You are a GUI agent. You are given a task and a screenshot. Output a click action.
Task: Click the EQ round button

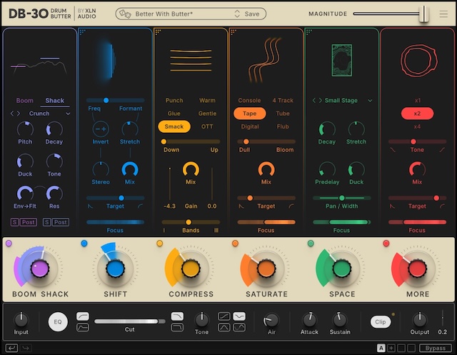59,321
